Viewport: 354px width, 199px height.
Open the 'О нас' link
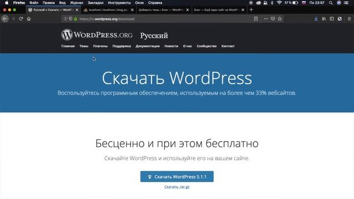point(188,46)
